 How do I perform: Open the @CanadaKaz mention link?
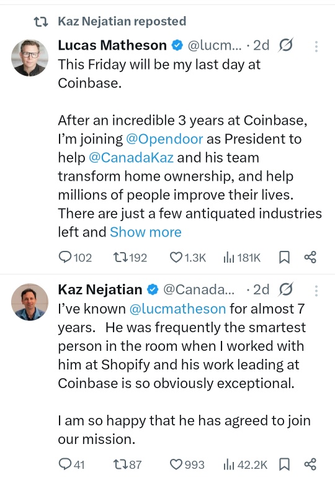click(x=131, y=158)
